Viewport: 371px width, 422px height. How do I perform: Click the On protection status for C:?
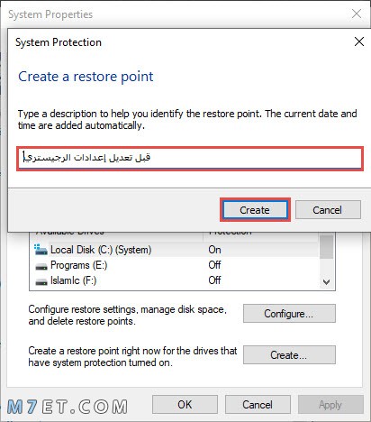pyautogui.click(x=214, y=250)
